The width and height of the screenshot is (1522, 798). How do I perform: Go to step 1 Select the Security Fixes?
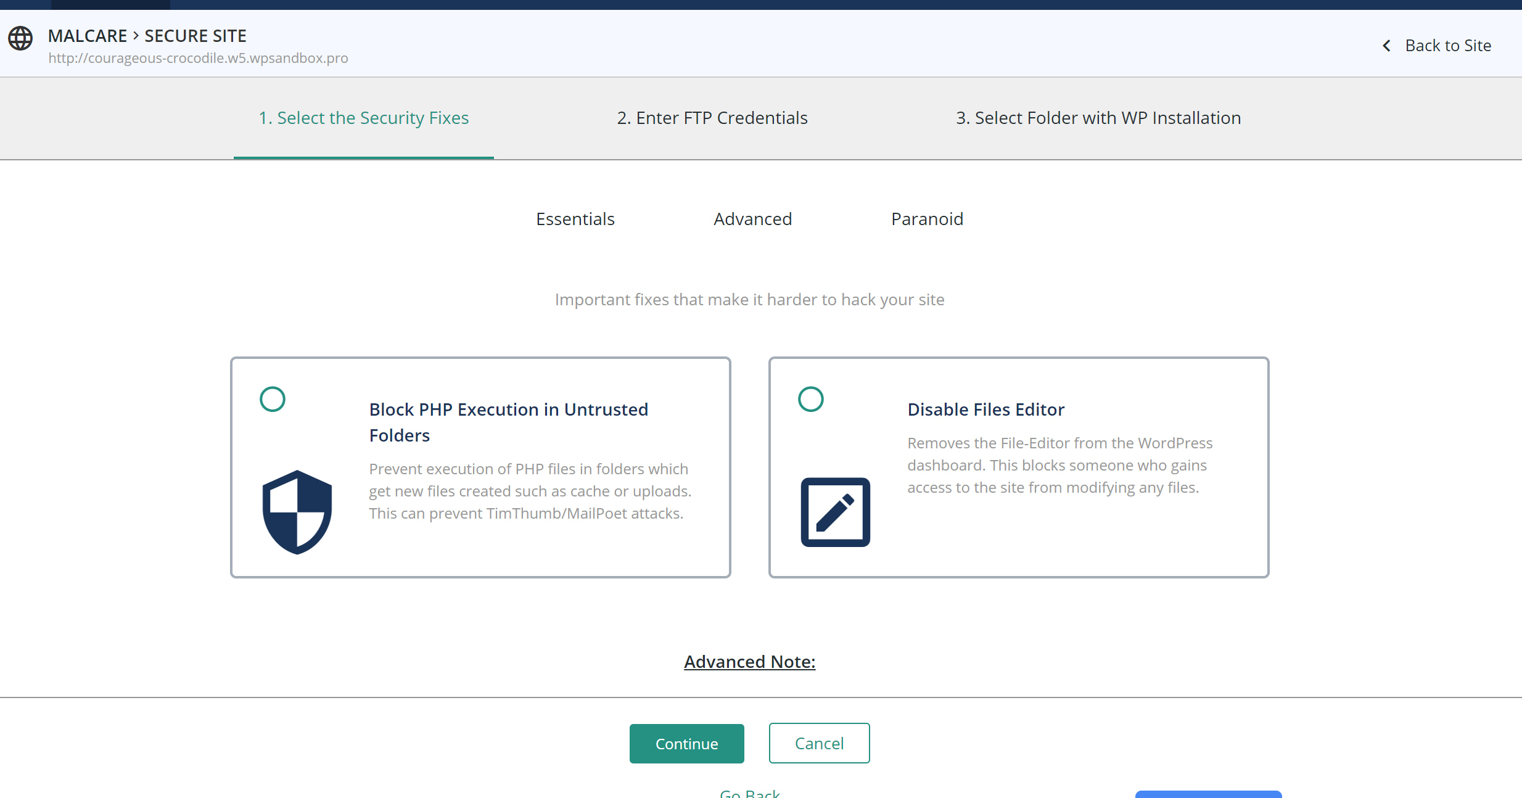tap(363, 118)
